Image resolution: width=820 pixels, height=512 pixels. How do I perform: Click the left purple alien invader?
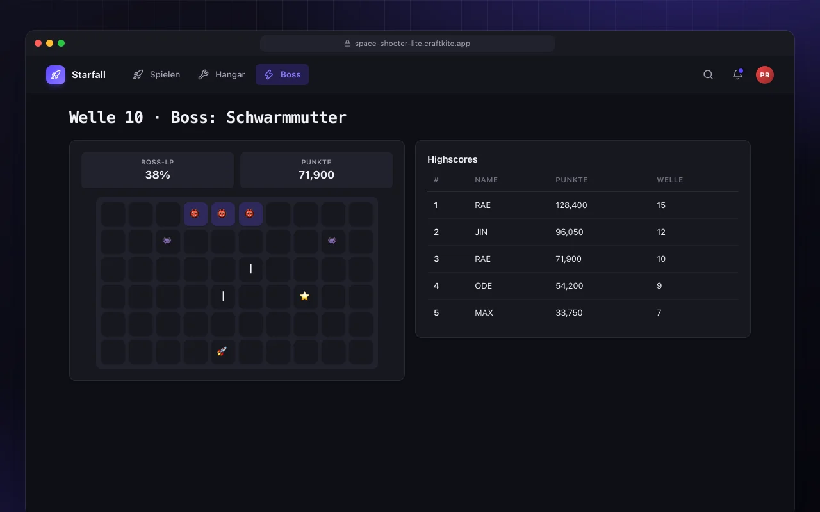[x=167, y=241]
